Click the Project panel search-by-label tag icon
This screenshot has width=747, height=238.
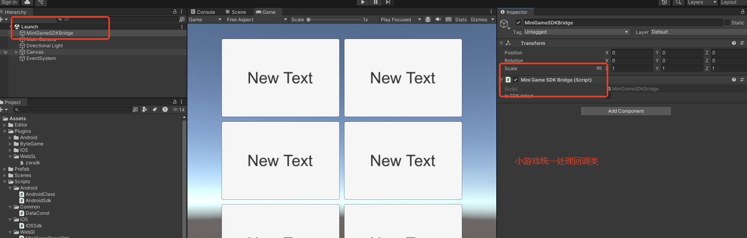click(x=155, y=110)
